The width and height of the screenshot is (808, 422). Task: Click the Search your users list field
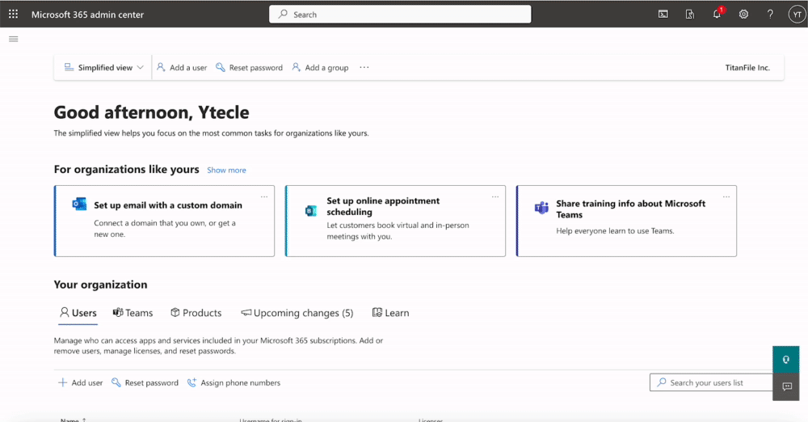click(x=711, y=383)
